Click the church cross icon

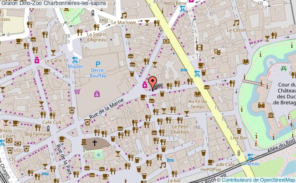click(95, 143)
